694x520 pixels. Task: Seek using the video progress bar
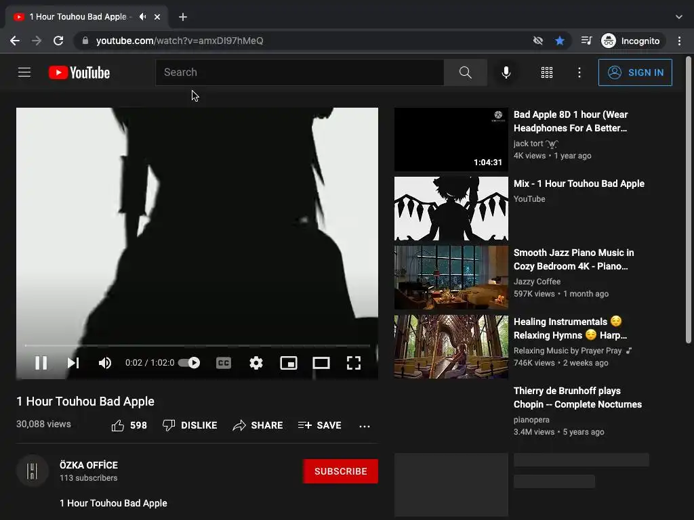click(x=197, y=345)
